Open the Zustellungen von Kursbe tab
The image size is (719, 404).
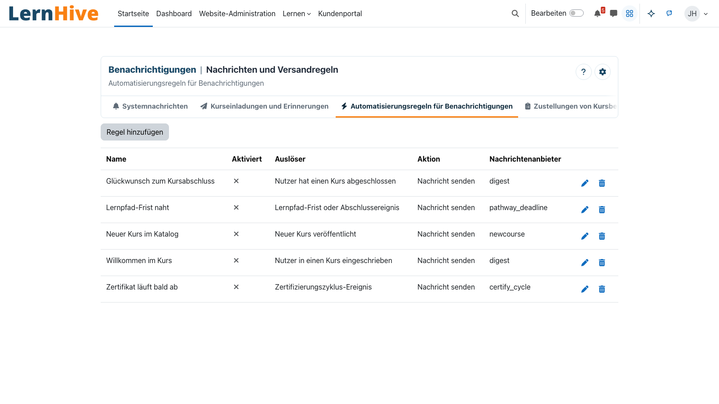[571, 106]
